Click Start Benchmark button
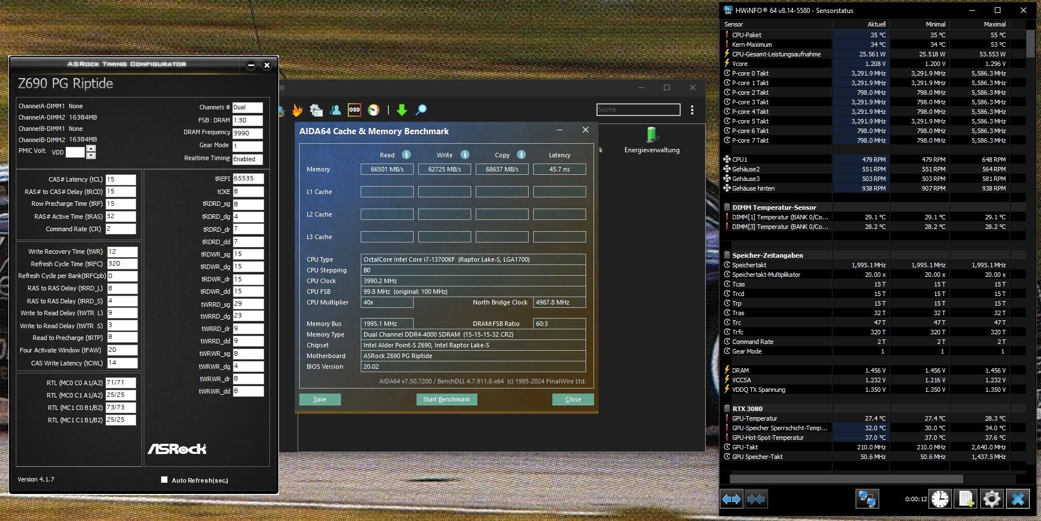The width and height of the screenshot is (1041, 521). 446,399
